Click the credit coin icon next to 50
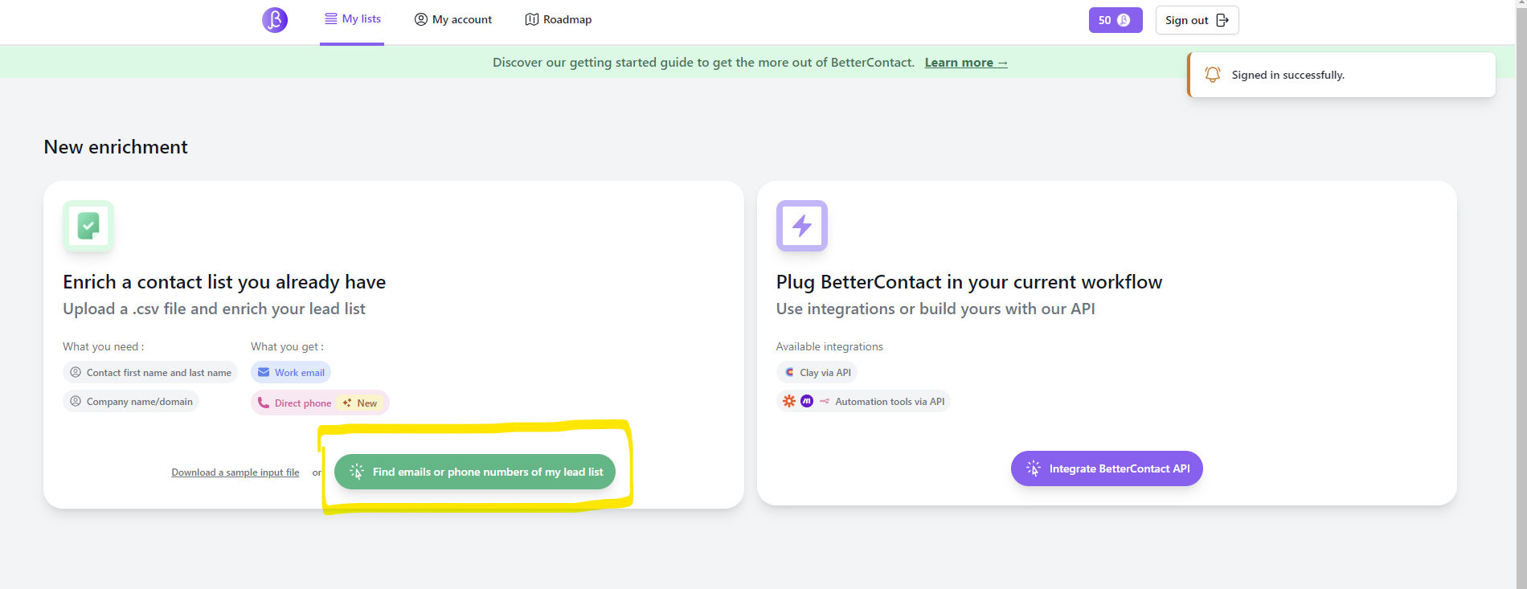Image resolution: width=1527 pixels, height=589 pixels. coord(1124,20)
